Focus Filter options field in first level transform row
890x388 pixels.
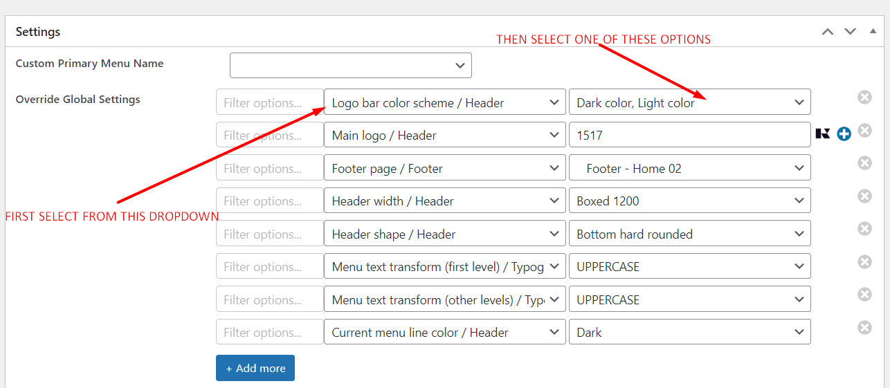[270, 266]
